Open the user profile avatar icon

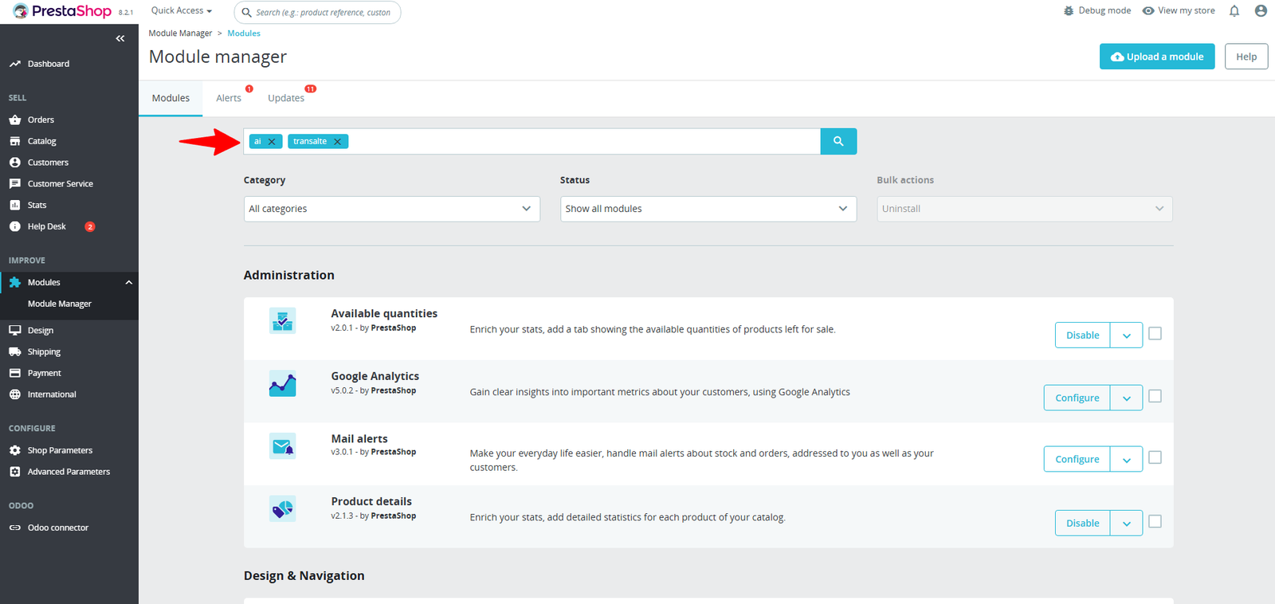1260,11
